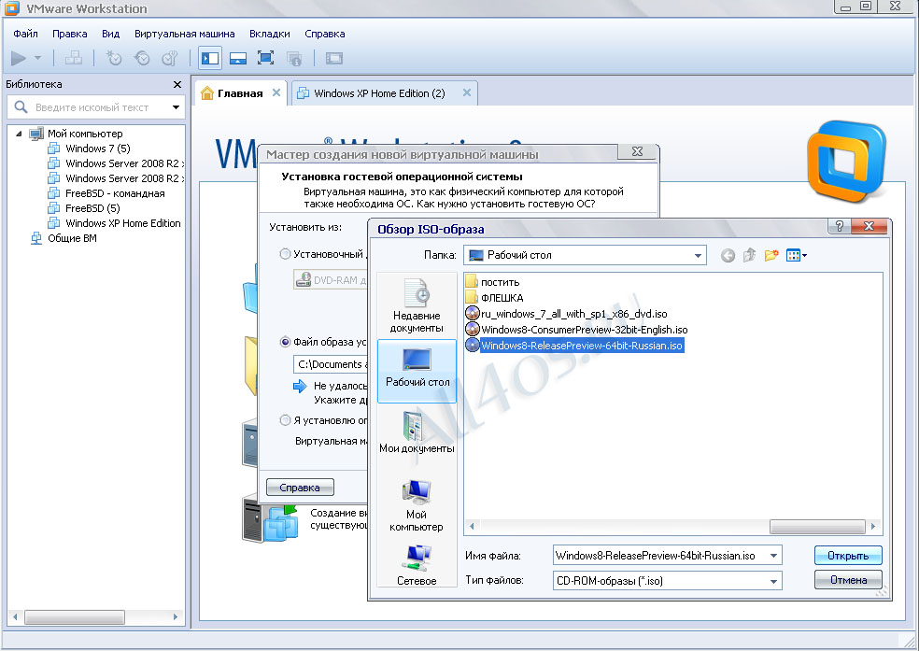Screen dimensions: 919x651
Task: Click the Unity mode toolbar icon
Action: (293, 58)
